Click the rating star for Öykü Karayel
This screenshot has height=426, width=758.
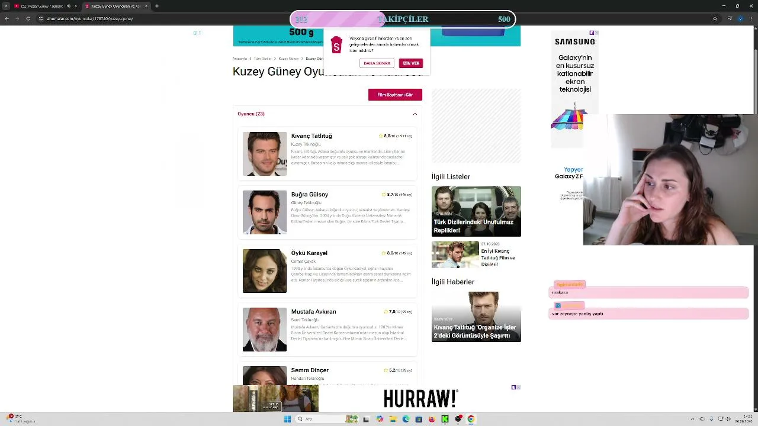(384, 253)
